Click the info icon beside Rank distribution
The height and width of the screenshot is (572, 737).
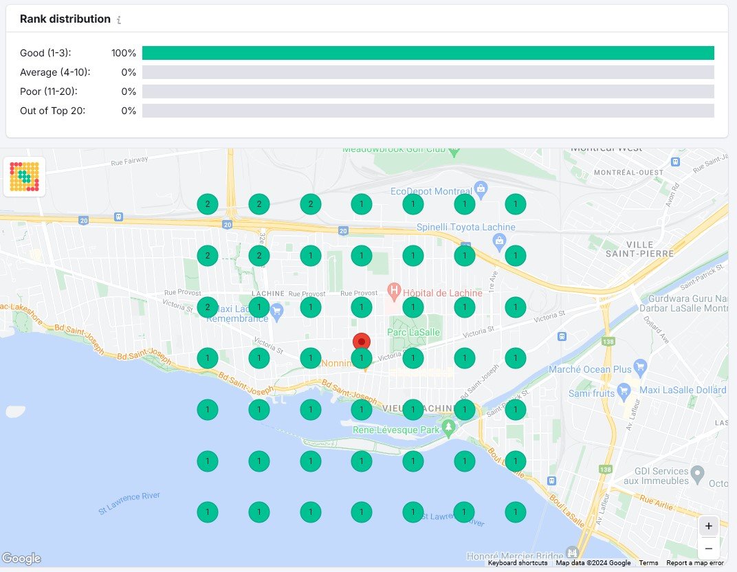pos(119,20)
